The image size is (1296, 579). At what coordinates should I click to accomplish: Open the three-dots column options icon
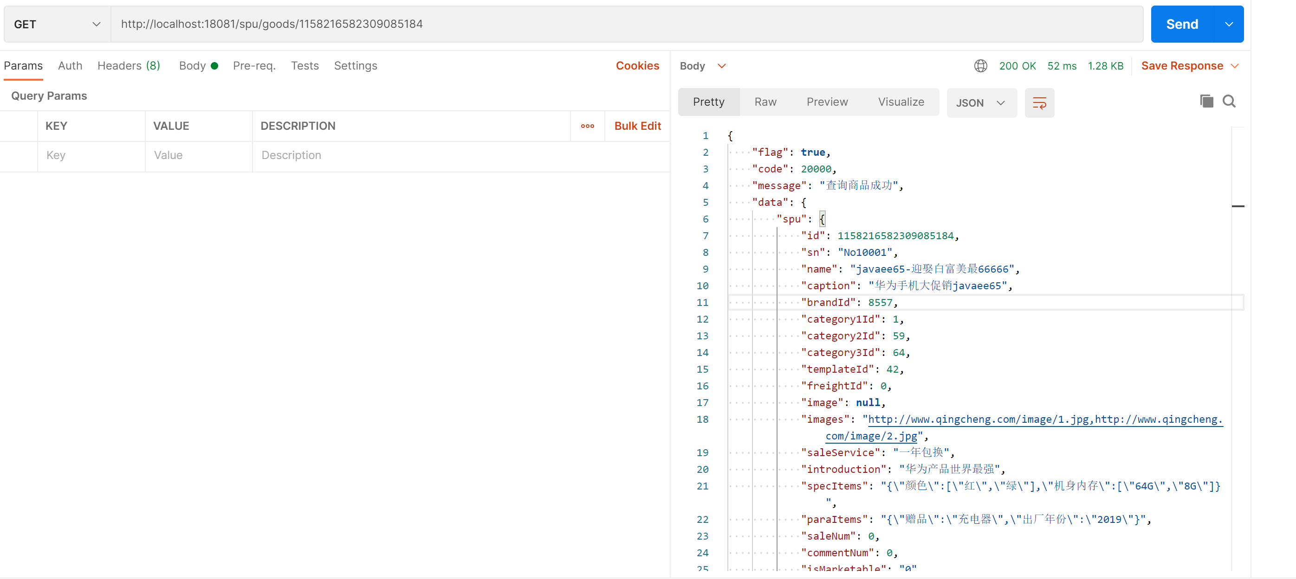click(x=587, y=126)
